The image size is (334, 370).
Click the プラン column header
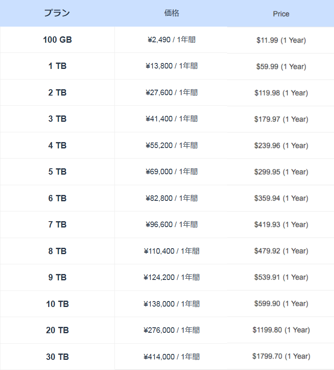point(57,13)
